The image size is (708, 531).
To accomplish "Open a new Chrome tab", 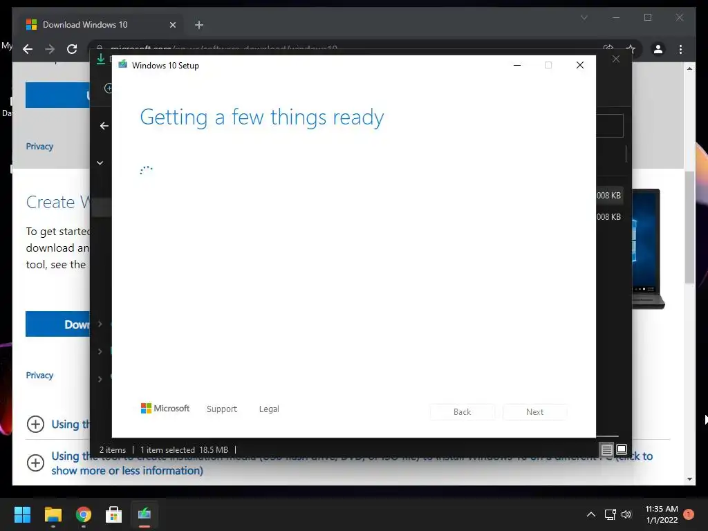I will point(199,26).
